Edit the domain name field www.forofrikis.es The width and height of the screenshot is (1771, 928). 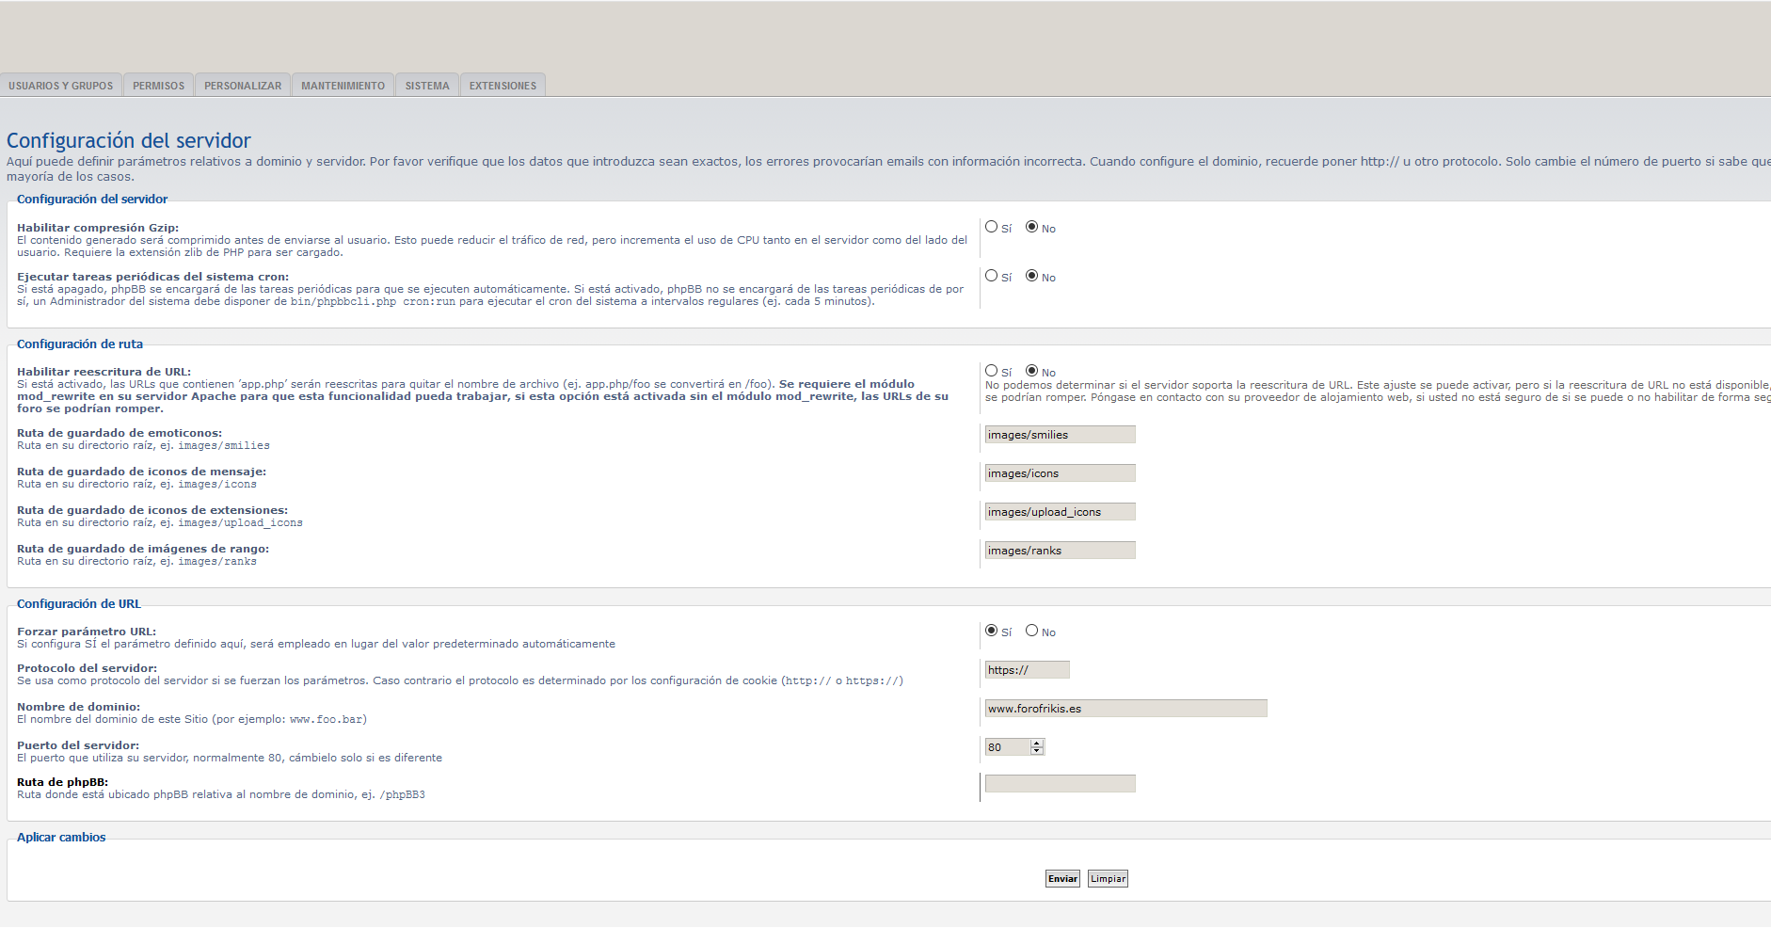(x=1125, y=709)
